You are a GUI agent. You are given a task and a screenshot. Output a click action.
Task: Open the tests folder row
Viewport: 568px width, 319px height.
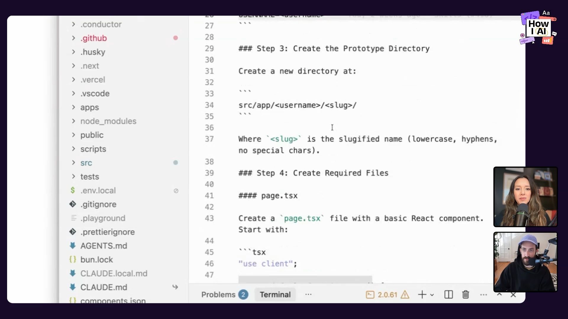(124, 177)
